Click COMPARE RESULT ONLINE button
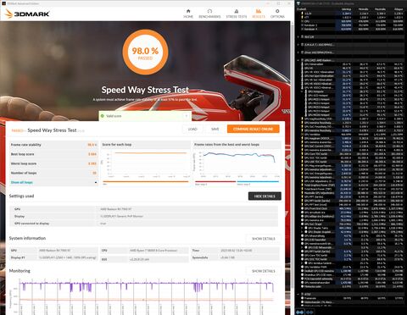Viewport: 407px width, 315px height. pos(254,129)
